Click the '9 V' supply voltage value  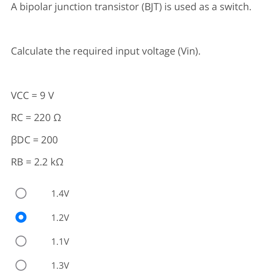coord(47,96)
